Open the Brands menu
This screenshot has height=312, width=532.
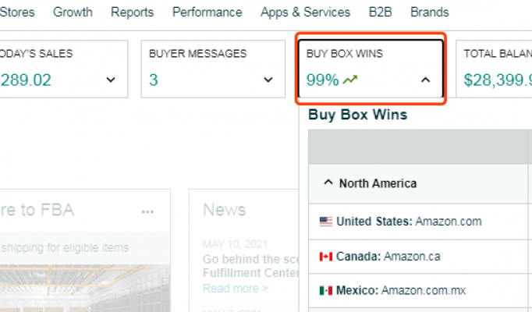429,12
